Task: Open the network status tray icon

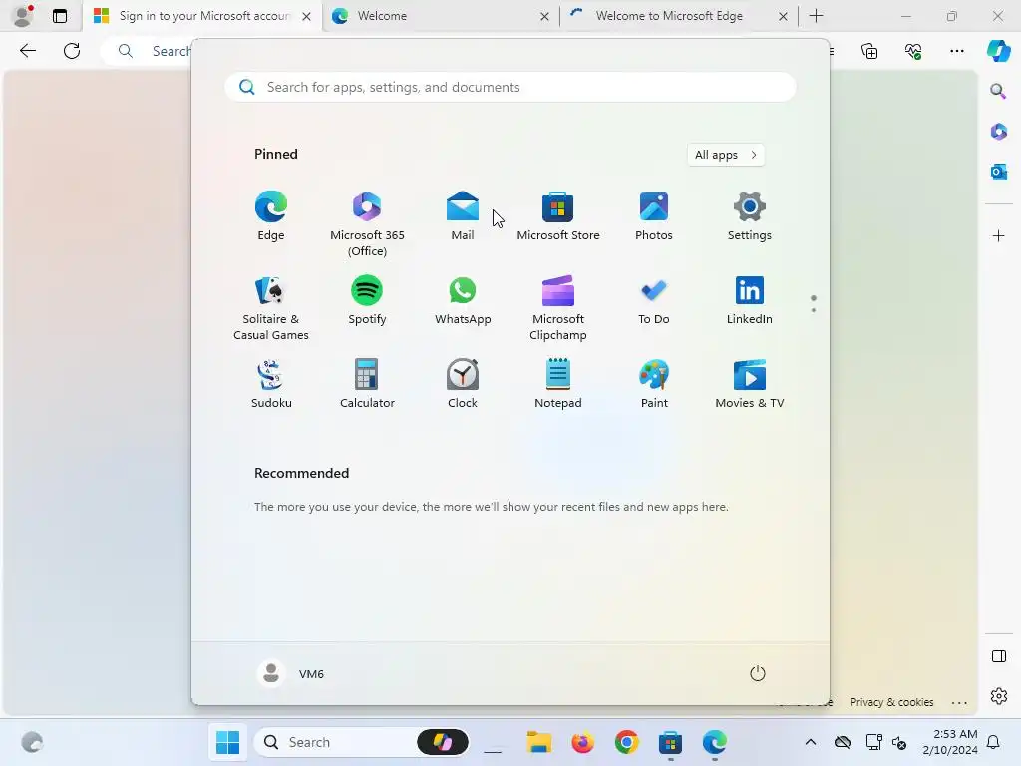Action: pyautogui.click(x=873, y=742)
